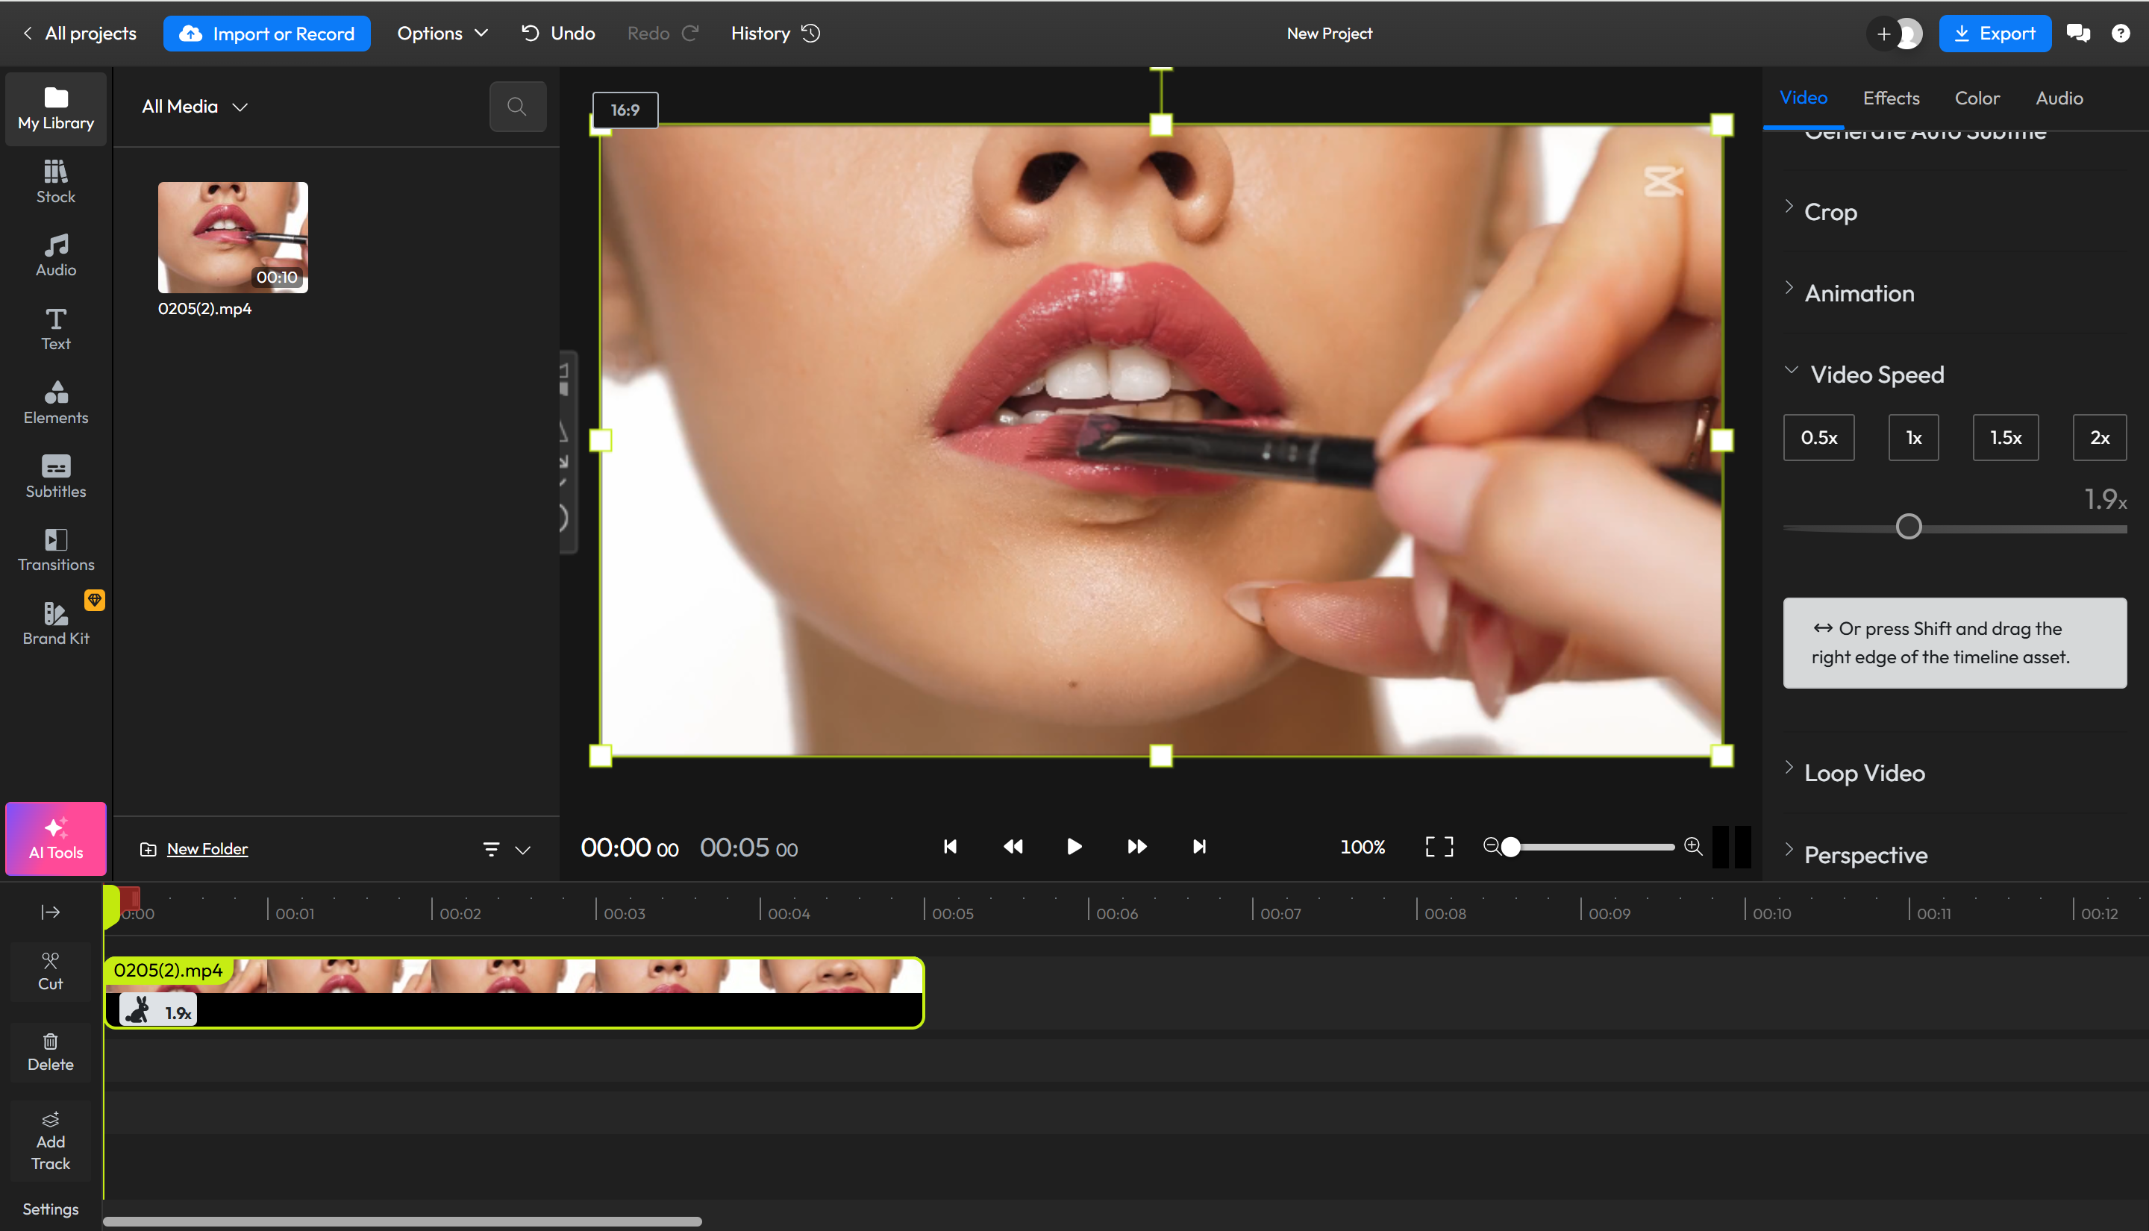Screen dimensions: 2149x1231
Task: Click the timeline zoom slider handle
Action: click(x=1510, y=846)
